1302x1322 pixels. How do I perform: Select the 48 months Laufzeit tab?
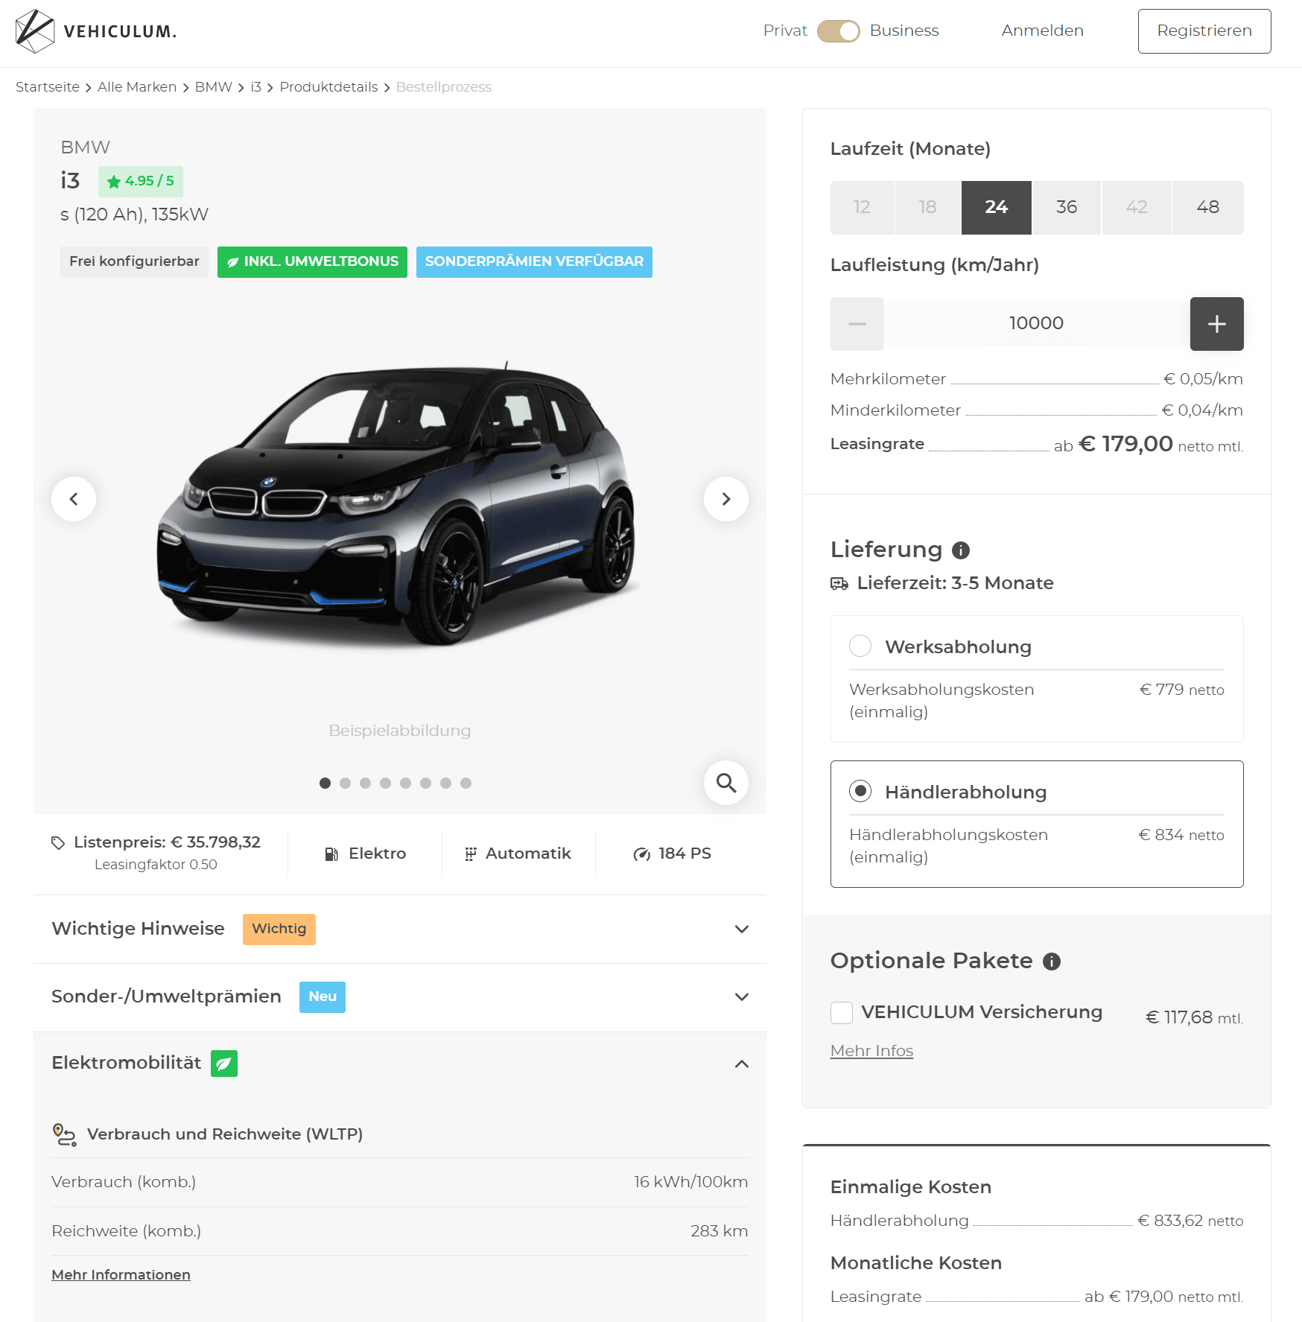1207,207
